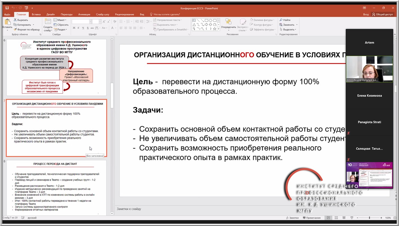Toggle the Notes (Заметки) pane in status bar

pos(292,218)
